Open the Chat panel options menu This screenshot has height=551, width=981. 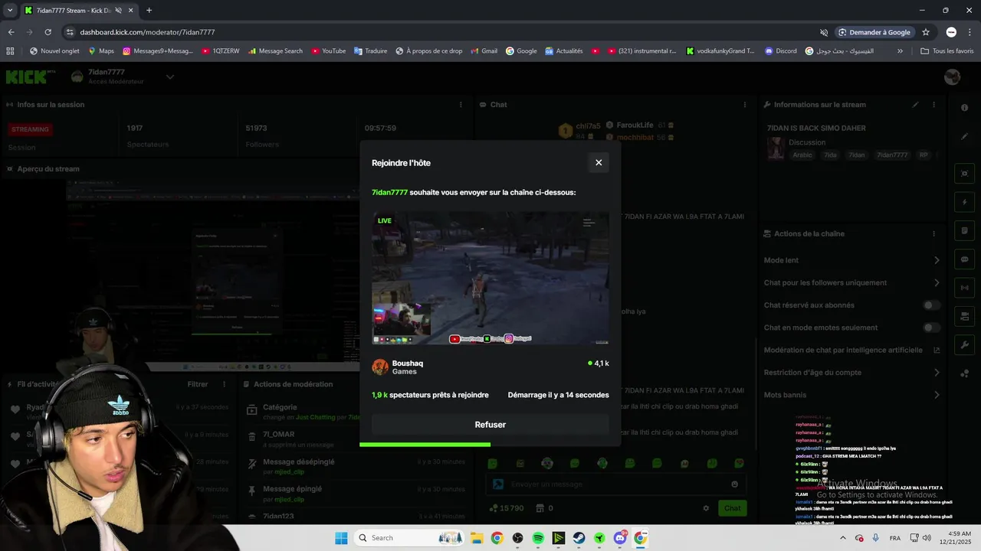pos(744,105)
